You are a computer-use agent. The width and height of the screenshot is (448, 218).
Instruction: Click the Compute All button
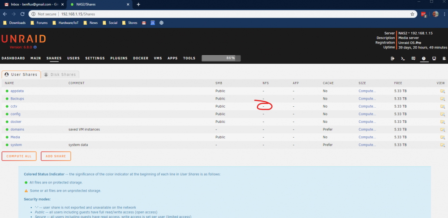(19, 156)
